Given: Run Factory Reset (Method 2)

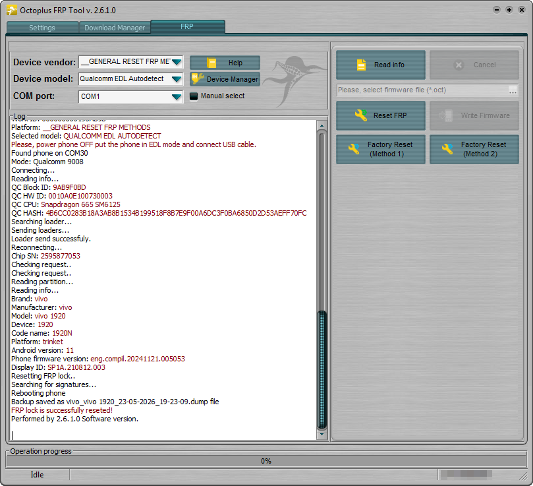Looking at the screenshot, I should pos(474,149).
